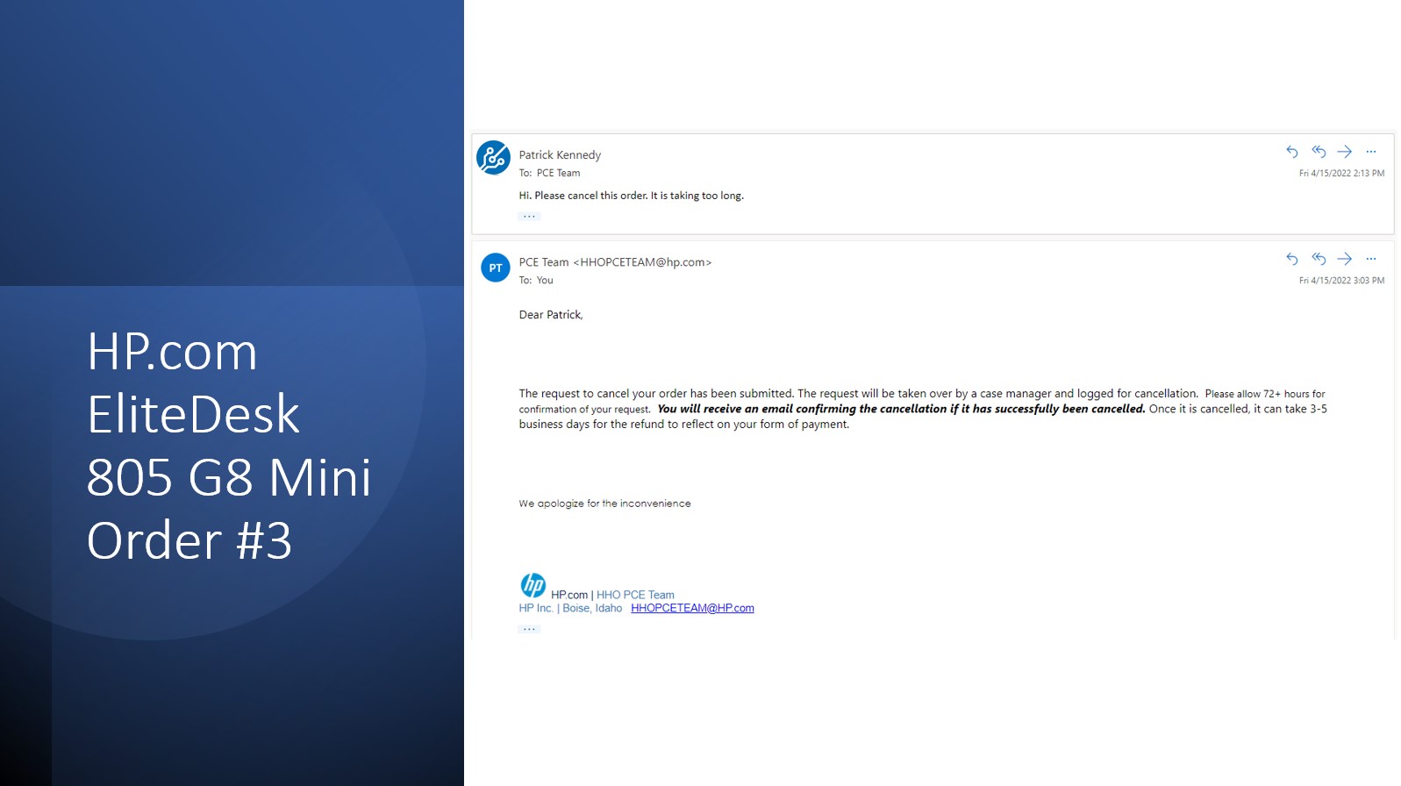Click the timestamp Fri 4/15/2022 2:13 PM
The width and height of the screenshot is (1401, 786).
pyautogui.click(x=1341, y=174)
